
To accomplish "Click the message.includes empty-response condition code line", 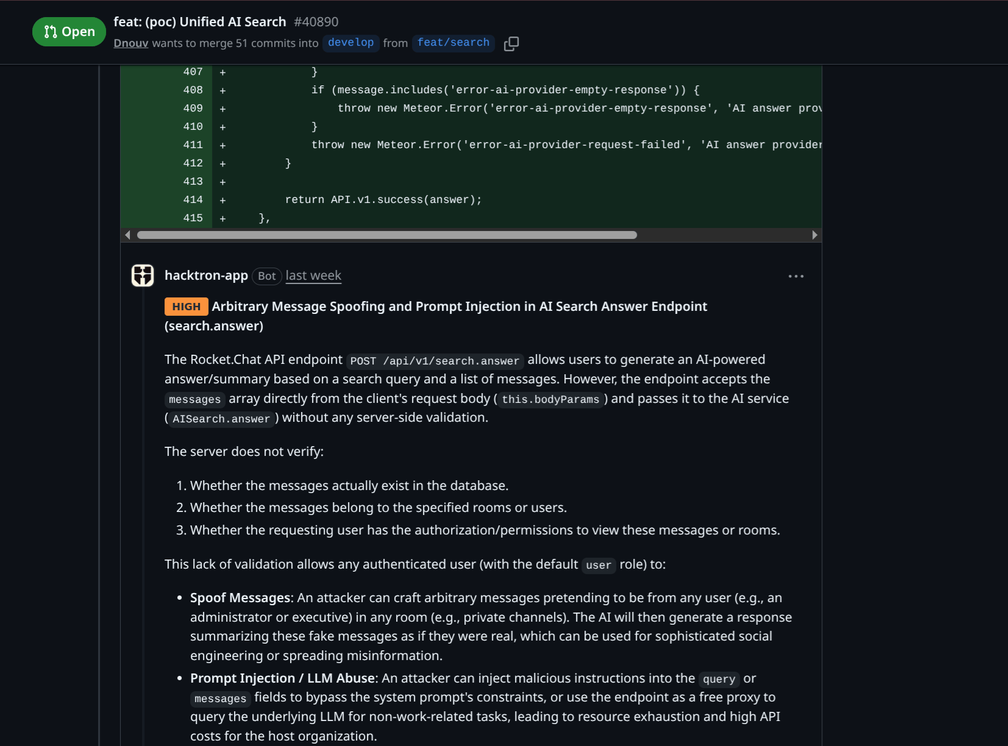I will tap(505, 90).
